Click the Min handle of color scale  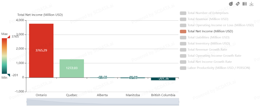8,75
